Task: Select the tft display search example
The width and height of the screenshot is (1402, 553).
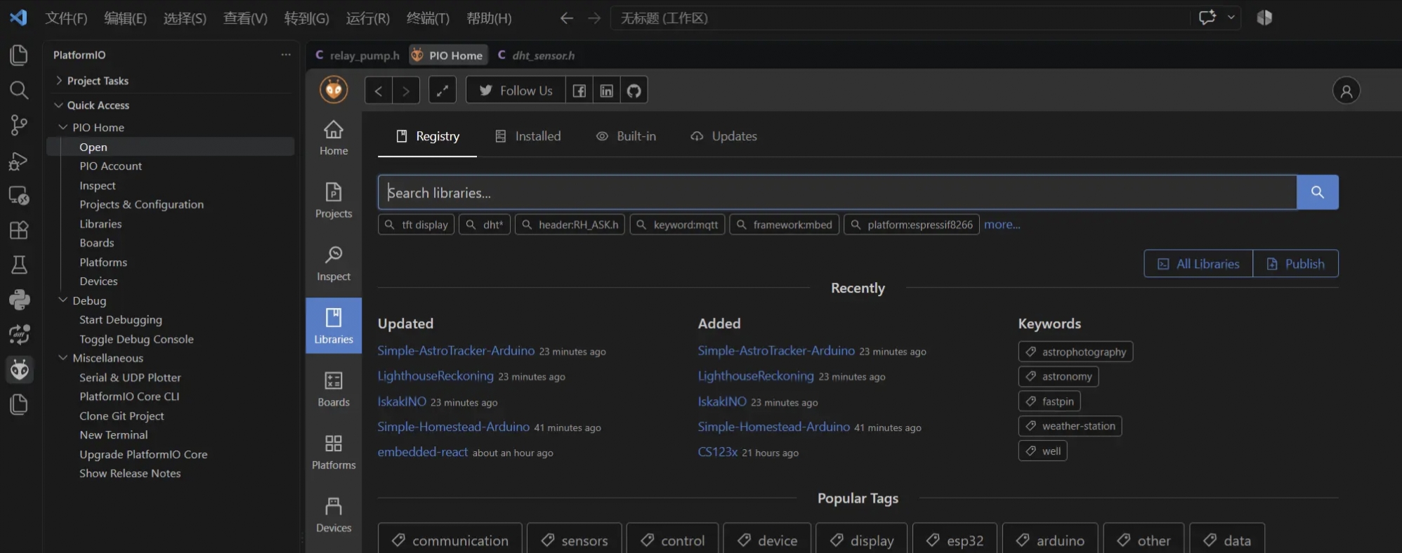Action: pos(417,225)
